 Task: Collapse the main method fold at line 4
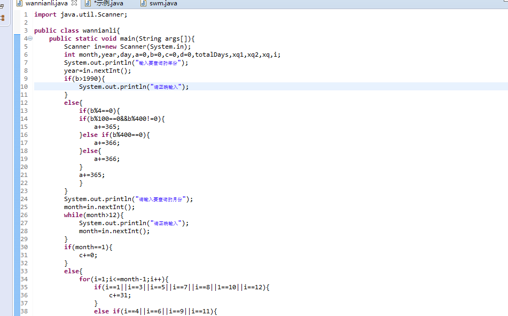pyautogui.click(x=30, y=38)
